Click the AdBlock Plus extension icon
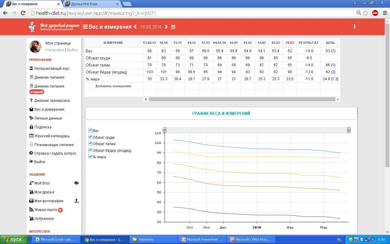This screenshot has height=244, width=390. click(x=375, y=13)
